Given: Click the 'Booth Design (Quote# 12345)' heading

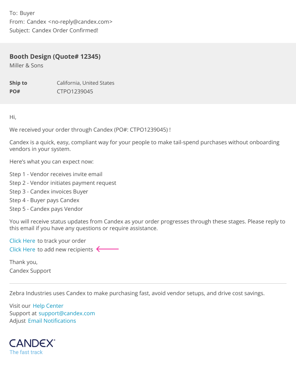Looking at the screenshot, I should [x=55, y=56].
